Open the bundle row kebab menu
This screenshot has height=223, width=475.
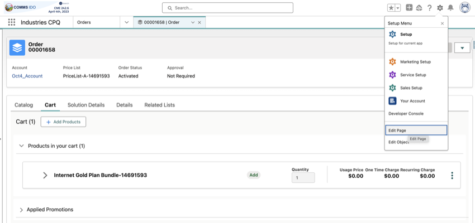(452, 175)
